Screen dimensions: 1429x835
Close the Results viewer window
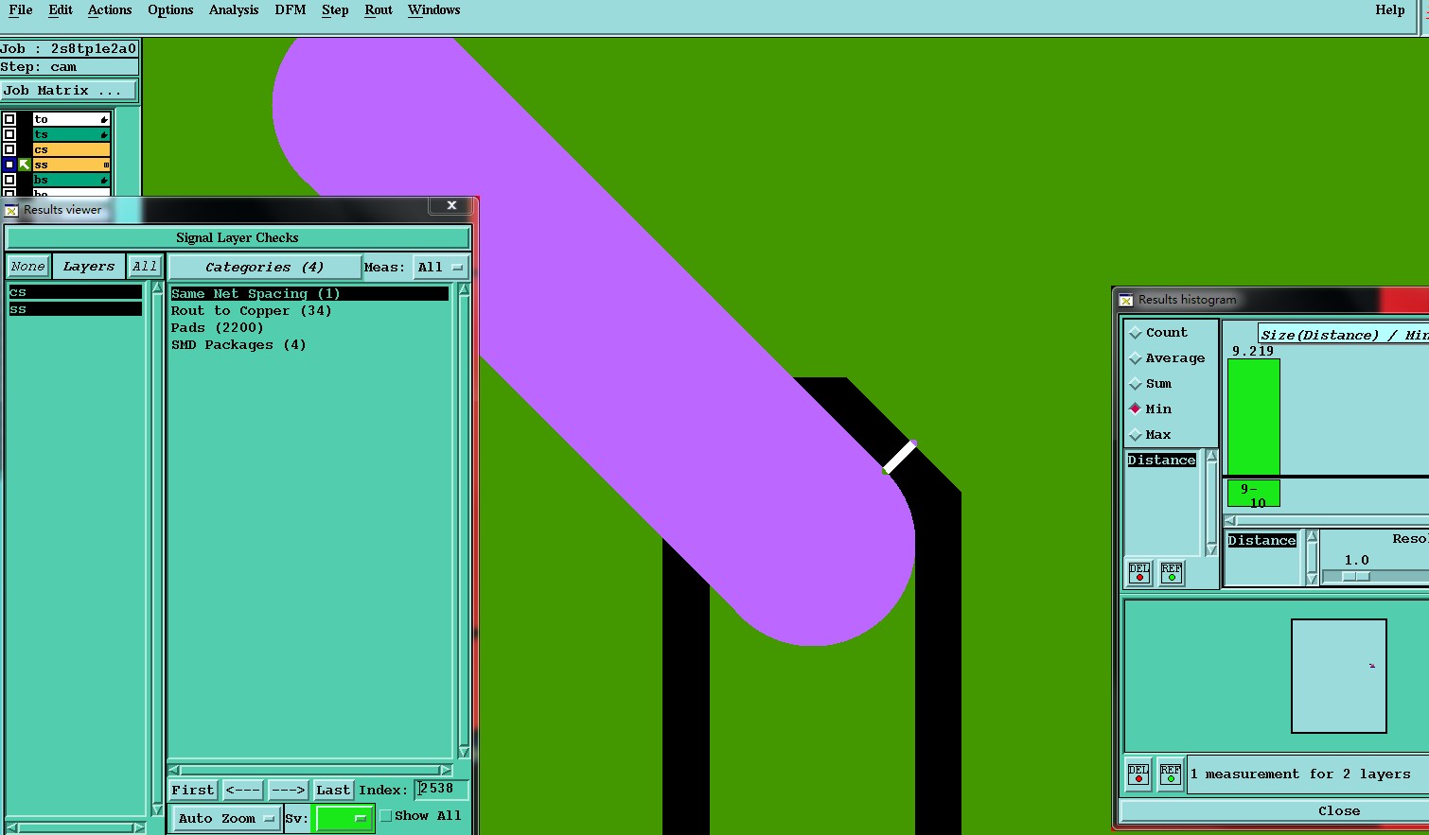coord(451,205)
